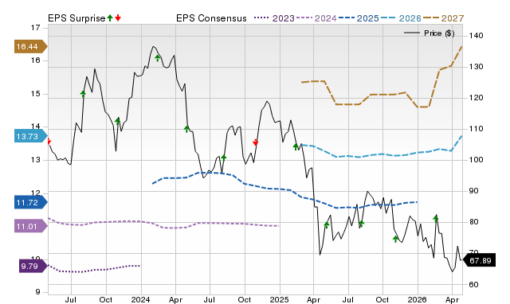Click the final point of the 2027 brown dashed line

click(462, 47)
